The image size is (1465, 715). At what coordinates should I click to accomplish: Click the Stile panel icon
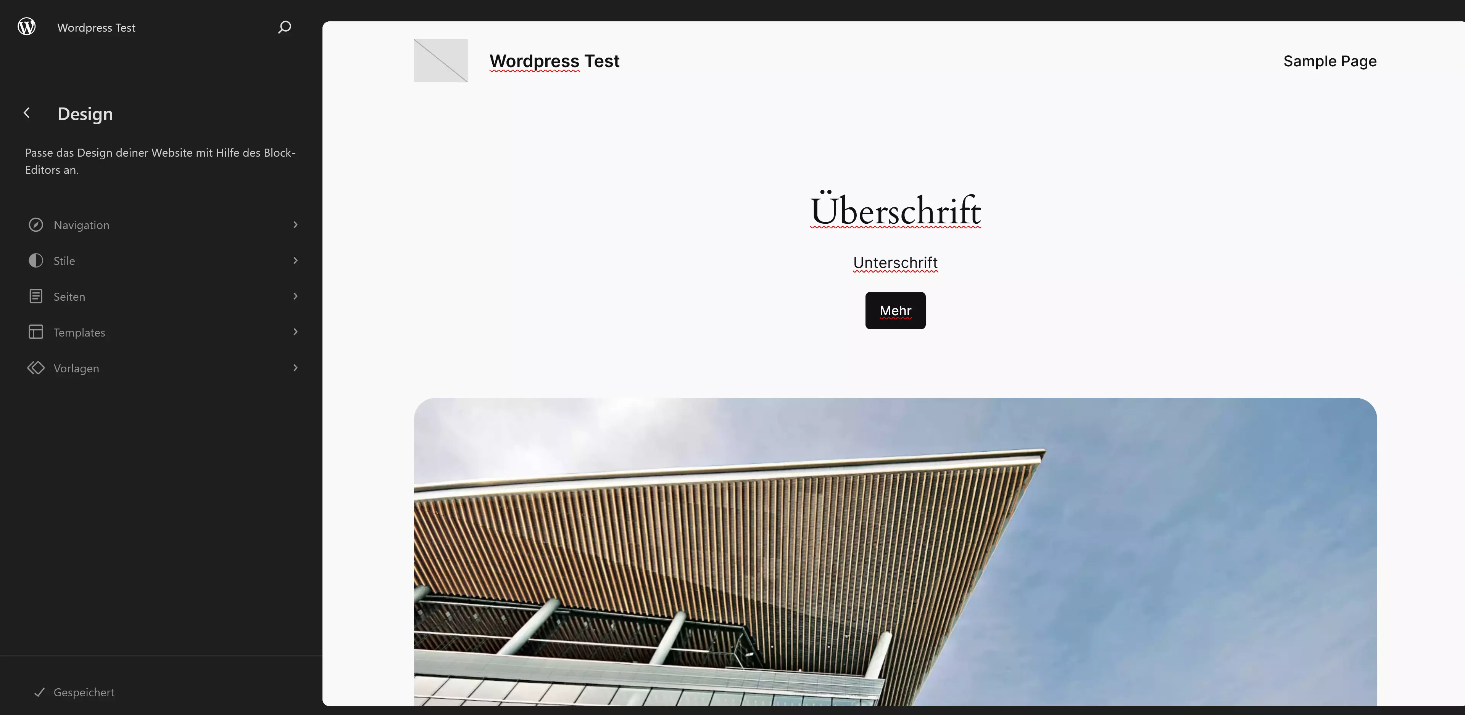tap(35, 260)
